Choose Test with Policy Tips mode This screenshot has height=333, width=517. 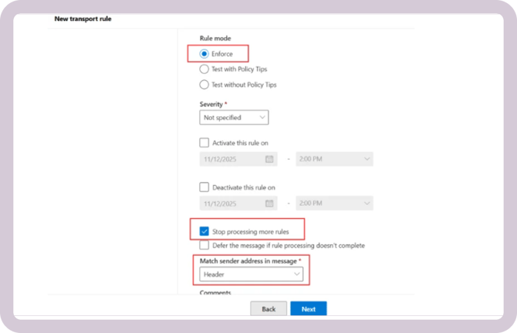(204, 69)
